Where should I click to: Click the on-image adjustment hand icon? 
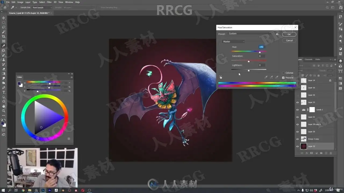click(221, 77)
